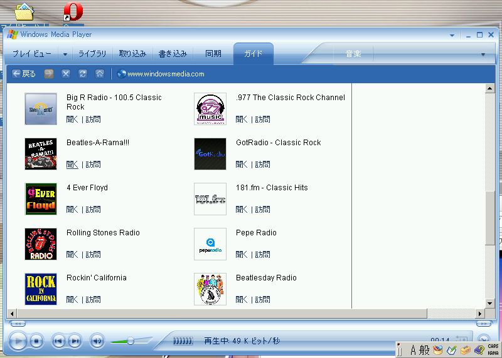Go to guide home page icon
This screenshot has width=502, height=358.
click(100, 74)
